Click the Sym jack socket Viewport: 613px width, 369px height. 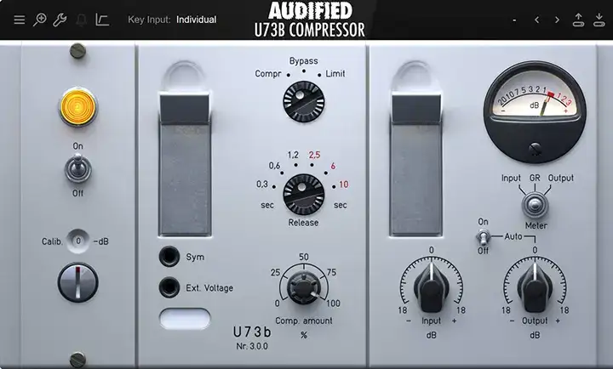169,256
